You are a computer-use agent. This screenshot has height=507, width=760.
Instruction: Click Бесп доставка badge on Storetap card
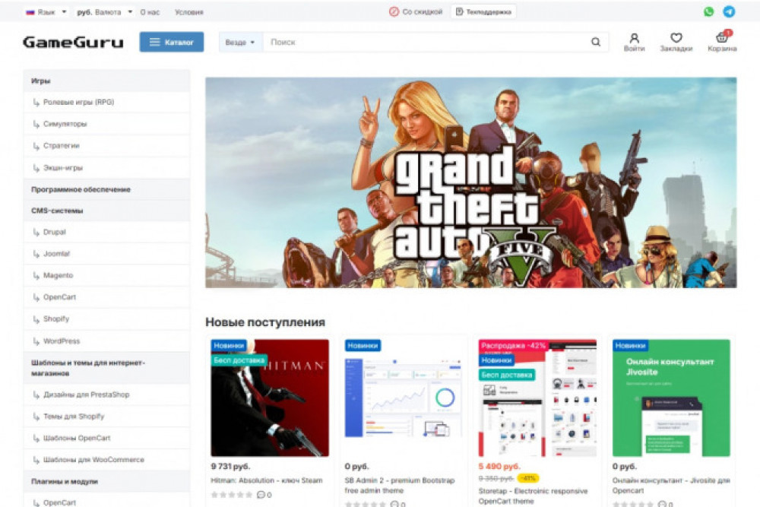point(507,375)
